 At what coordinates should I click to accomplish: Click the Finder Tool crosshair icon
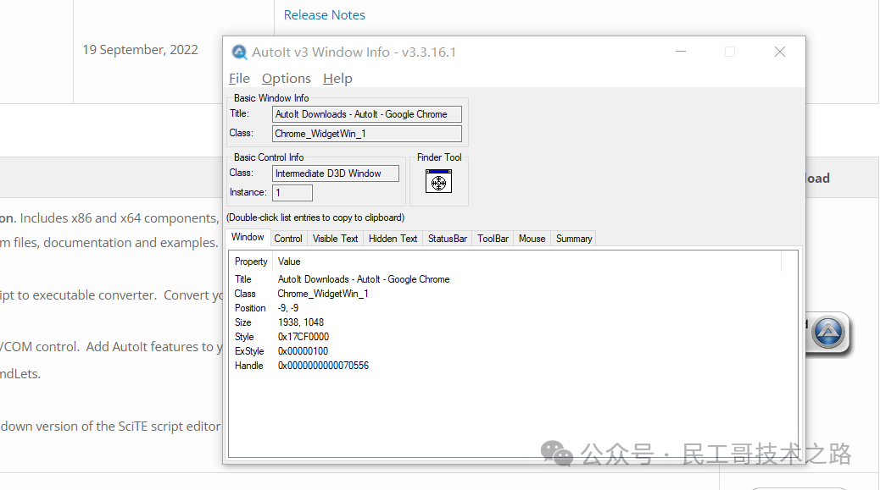coord(438,181)
